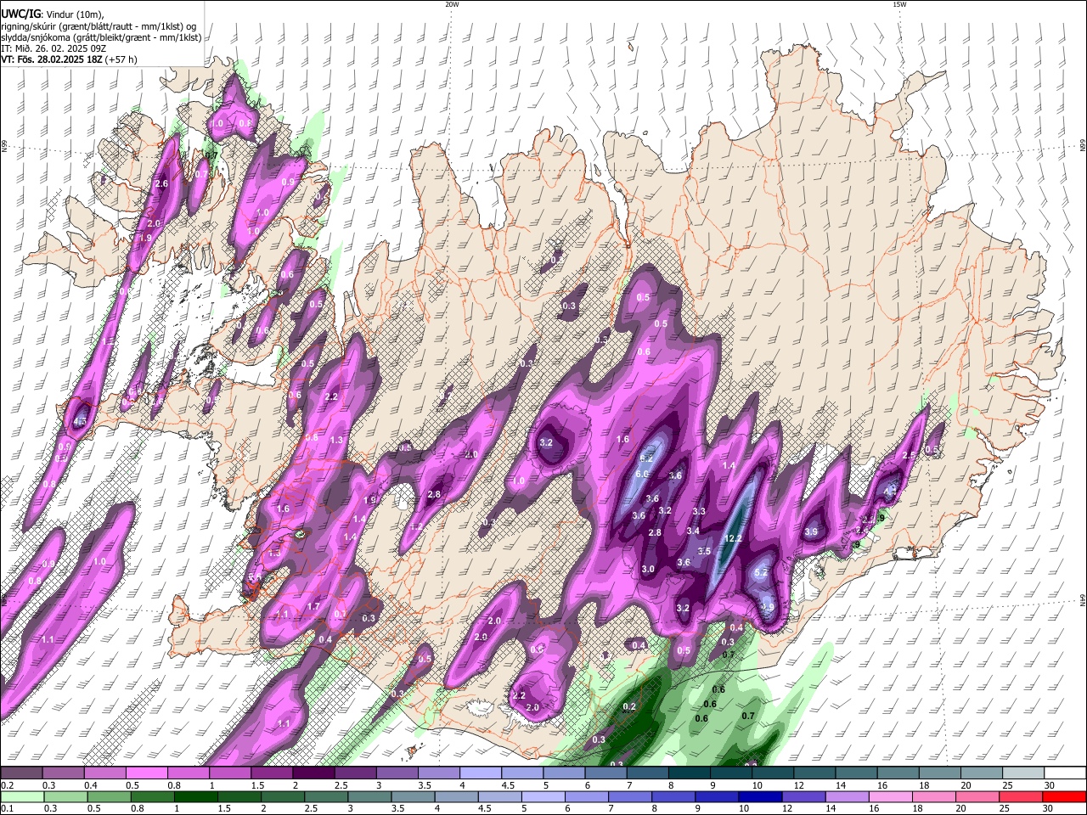The height and width of the screenshot is (815, 1087).
Task: Pick the lavender swatch between 4 and 4.5, upper legend
Action: tap(480, 773)
